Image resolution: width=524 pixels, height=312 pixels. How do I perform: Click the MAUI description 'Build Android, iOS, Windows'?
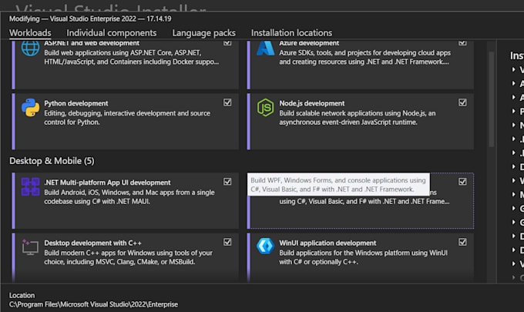tap(129, 196)
